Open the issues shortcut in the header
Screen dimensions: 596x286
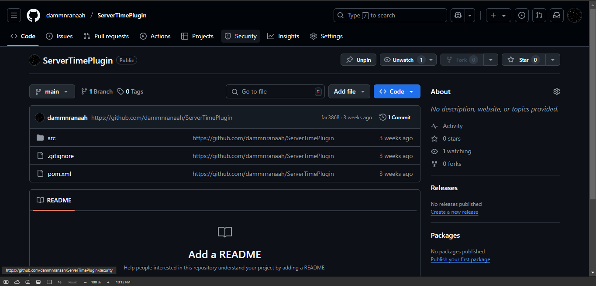tap(521, 15)
